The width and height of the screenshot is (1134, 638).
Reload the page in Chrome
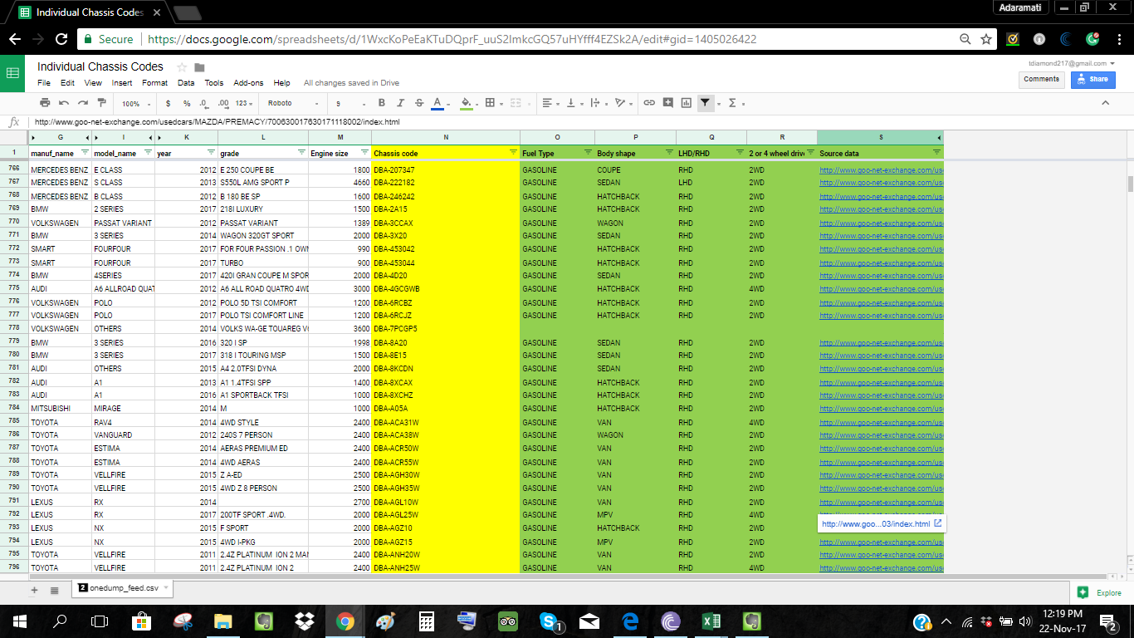point(61,39)
